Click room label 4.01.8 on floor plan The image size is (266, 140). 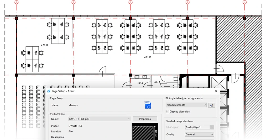[x=140, y=83]
